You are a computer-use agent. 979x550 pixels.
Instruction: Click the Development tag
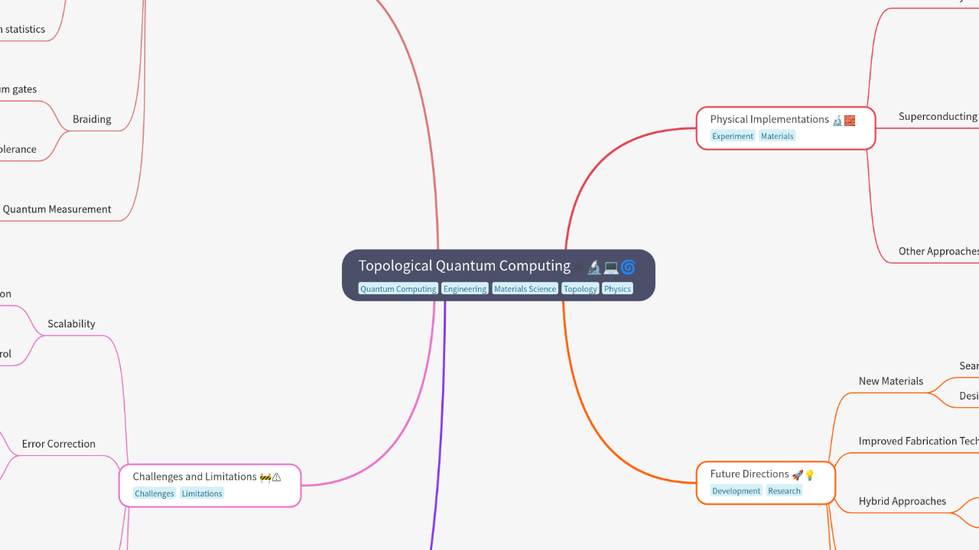point(737,490)
